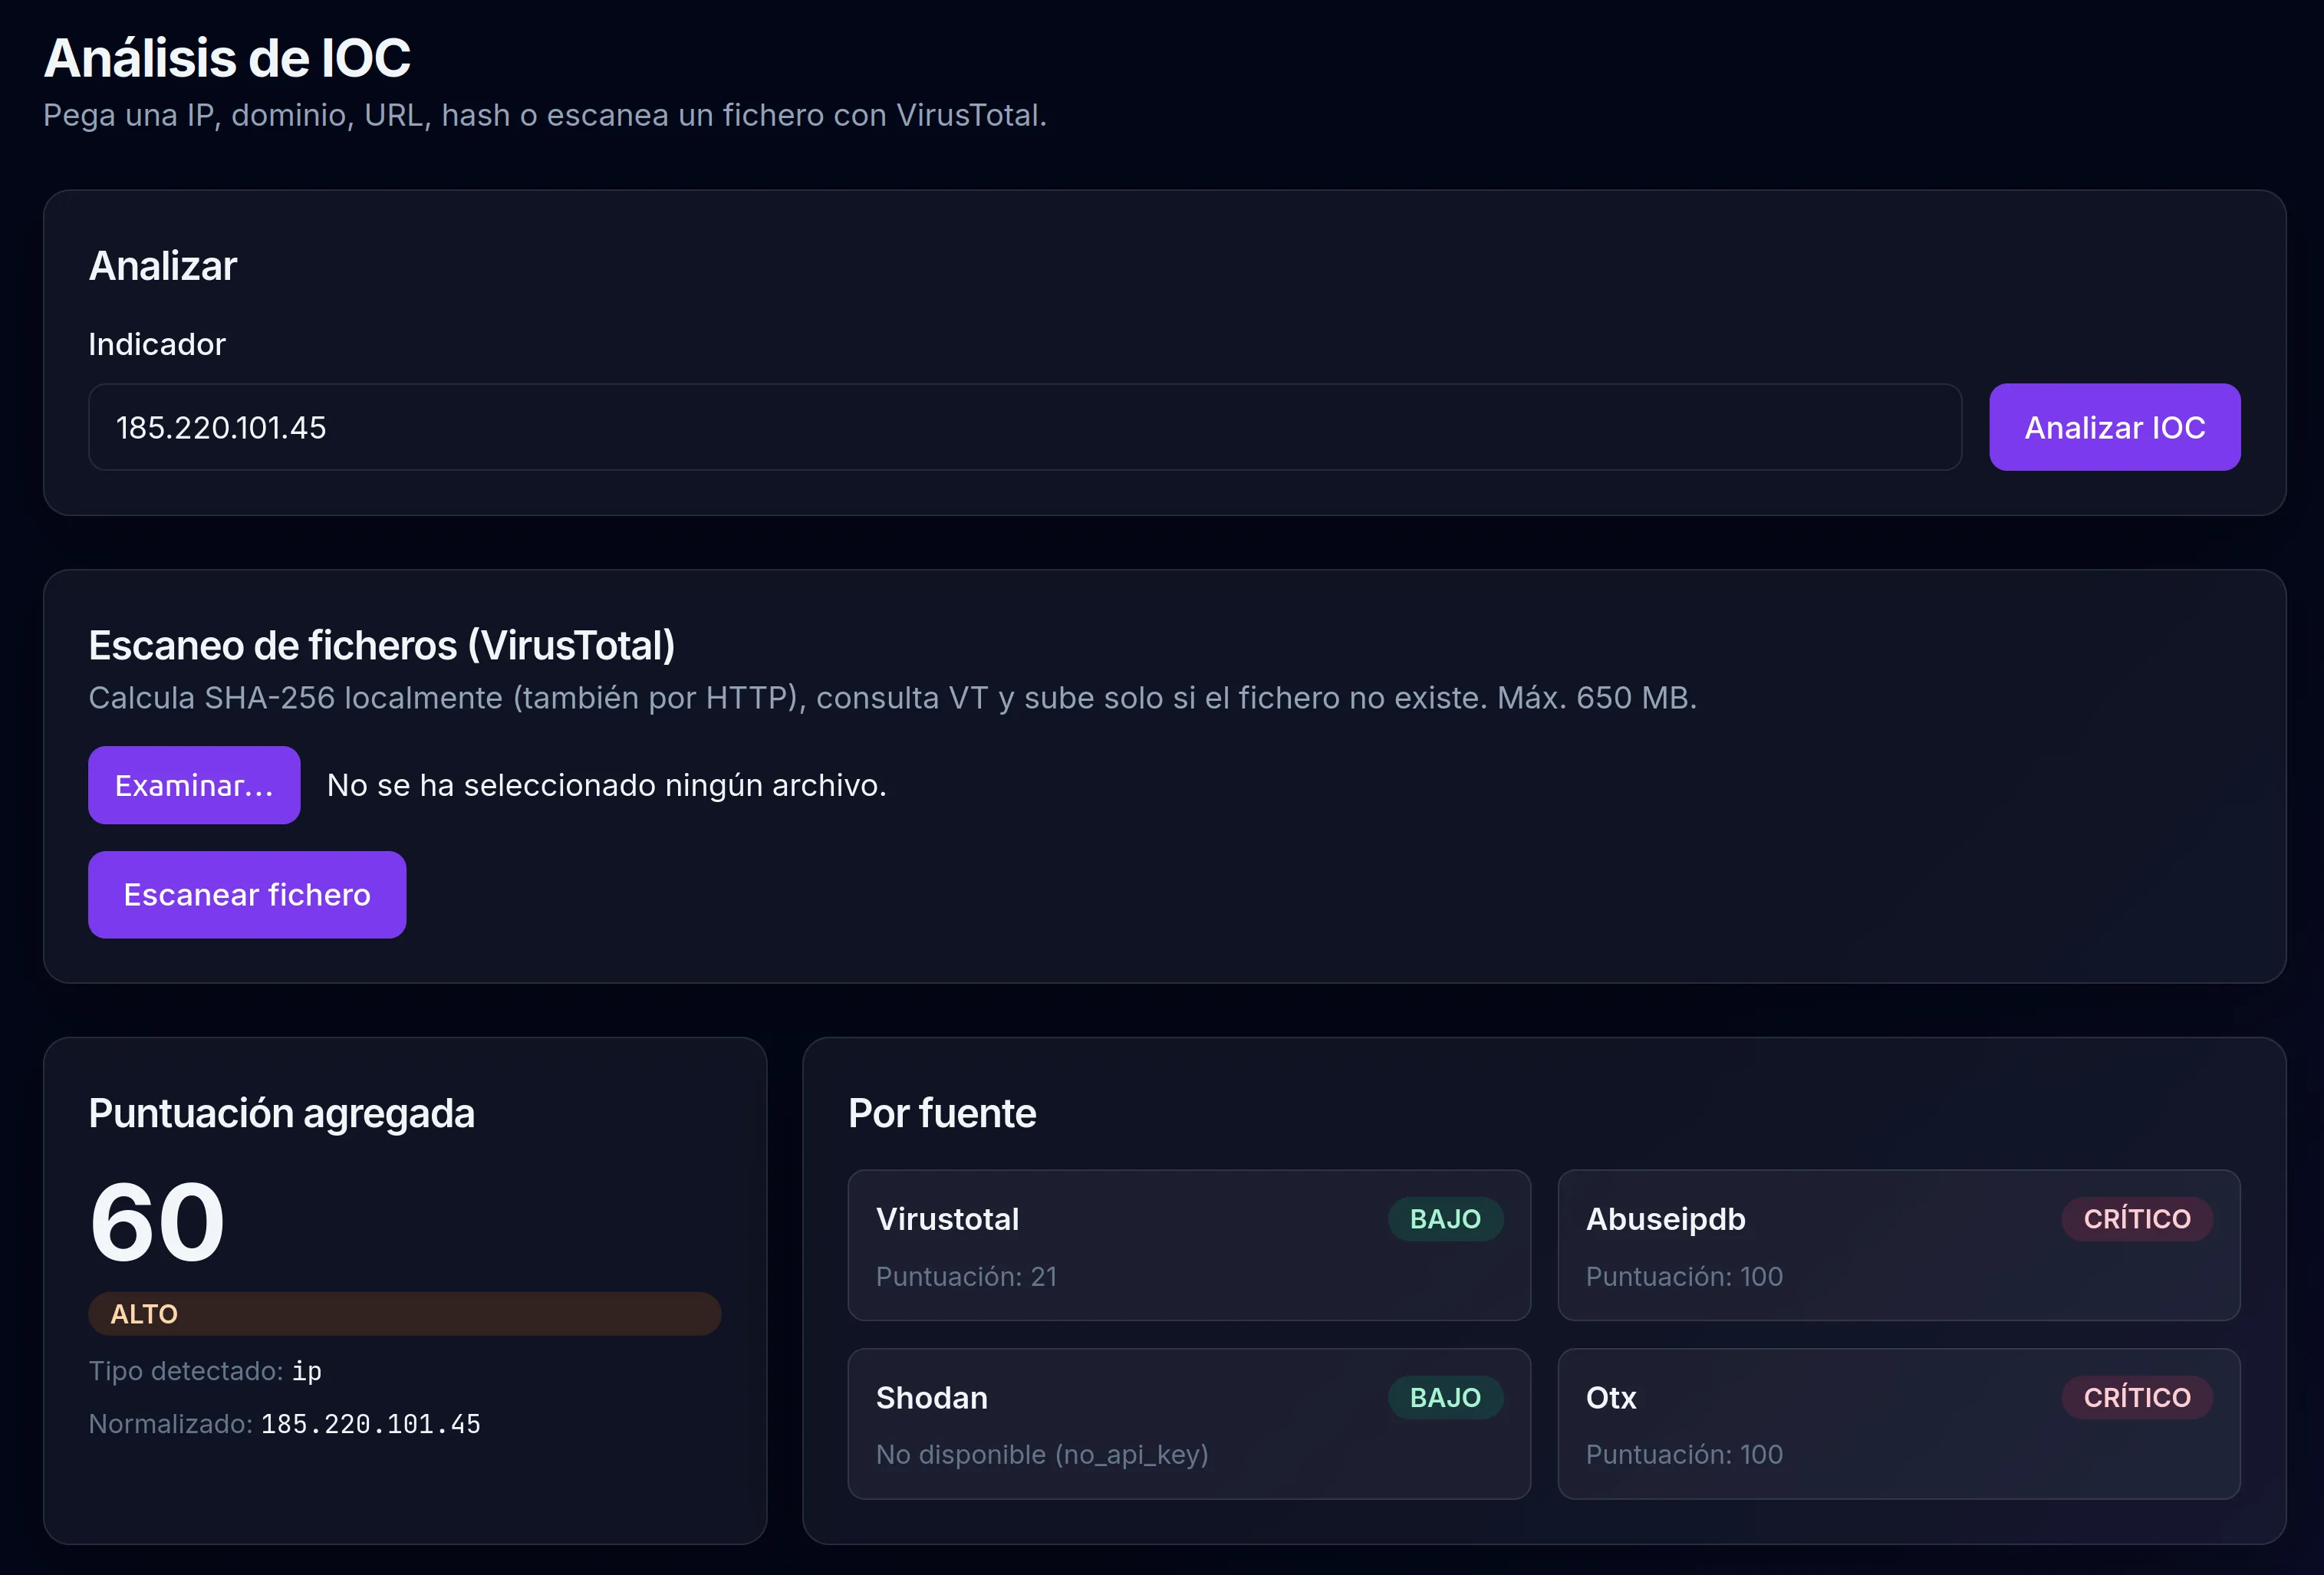The height and width of the screenshot is (1575, 2324).
Task: Click the 'Puntuación agregada' heading
Action: (x=282, y=1113)
